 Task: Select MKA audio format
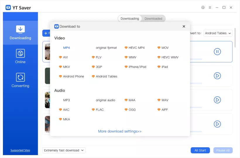(x=64, y=119)
